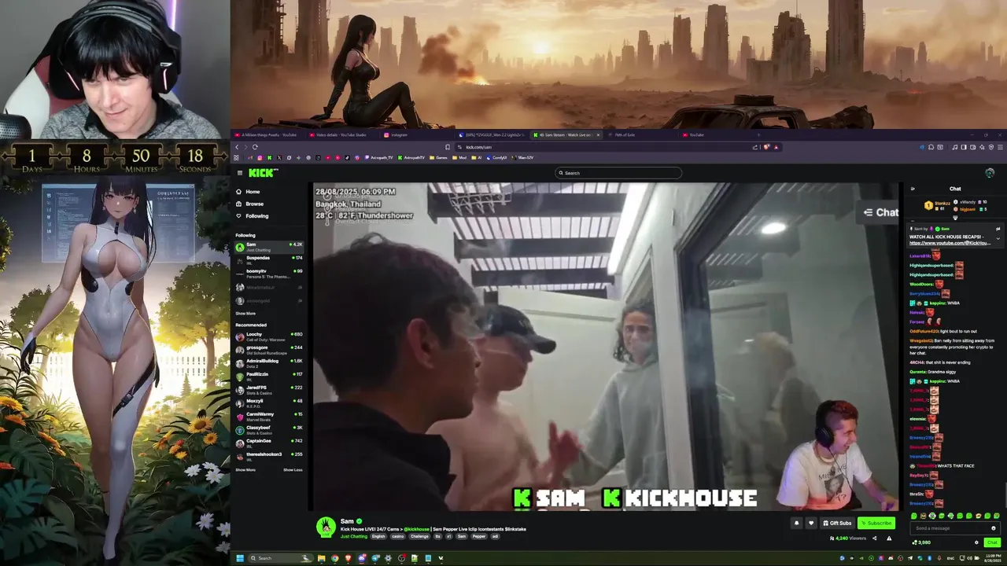Open CarmiWarmy recommended channel
Screen dimensions: 1007x566
269,416
